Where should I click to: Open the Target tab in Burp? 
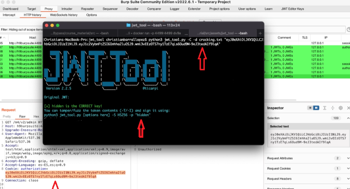pyautogui.click(x=31, y=9)
